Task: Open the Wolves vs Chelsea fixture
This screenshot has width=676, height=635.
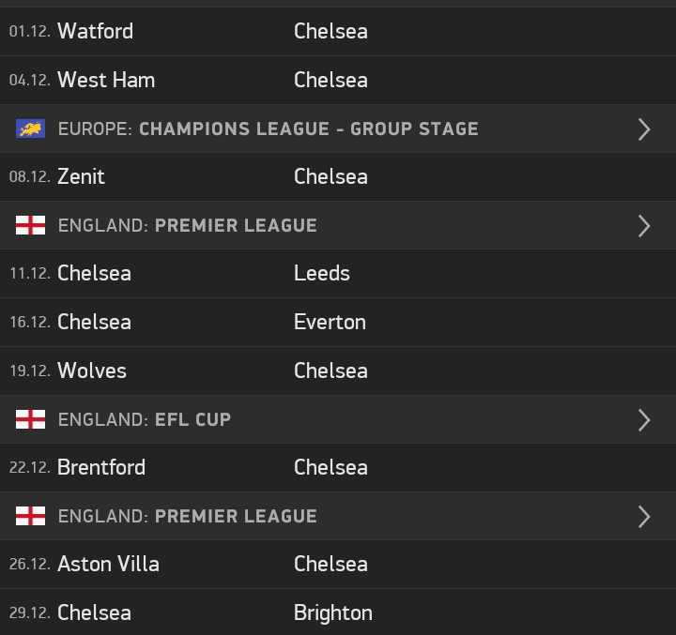Action: pyautogui.click(x=338, y=370)
